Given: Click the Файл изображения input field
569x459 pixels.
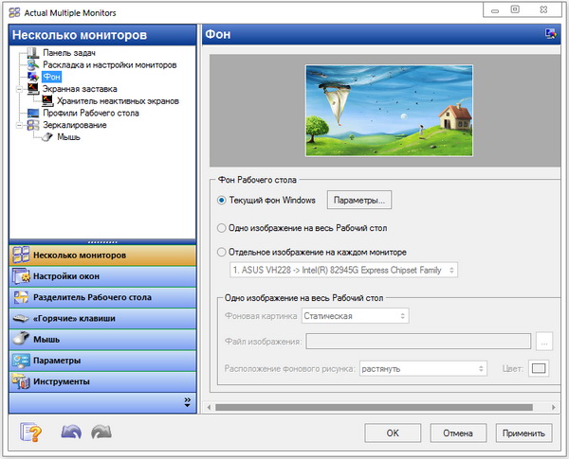Looking at the screenshot, I should (418, 342).
